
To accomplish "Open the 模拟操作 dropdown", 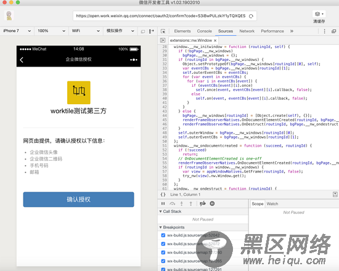I will click(x=120, y=31).
